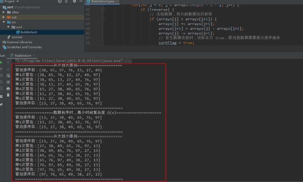Viewport: 303px width, 182px height.
Task: Click the Print icon in Run toolbar
Action: 8,89
